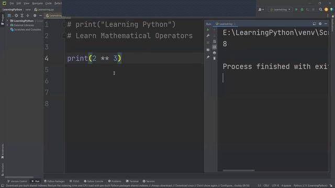This screenshot has width=335, height=188.
Task: Open Project panel gear options
Action: coord(35,16)
